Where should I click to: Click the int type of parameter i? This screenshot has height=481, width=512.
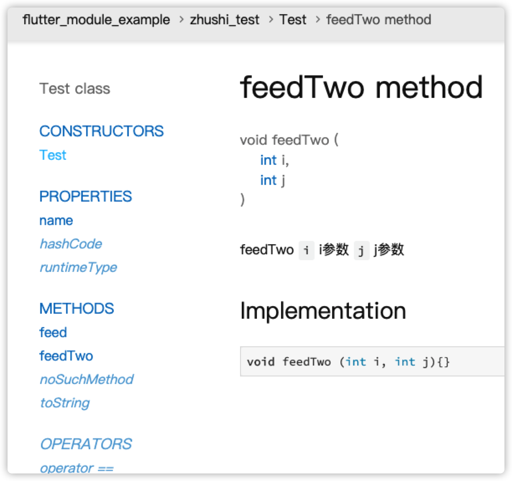[x=268, y=160]
